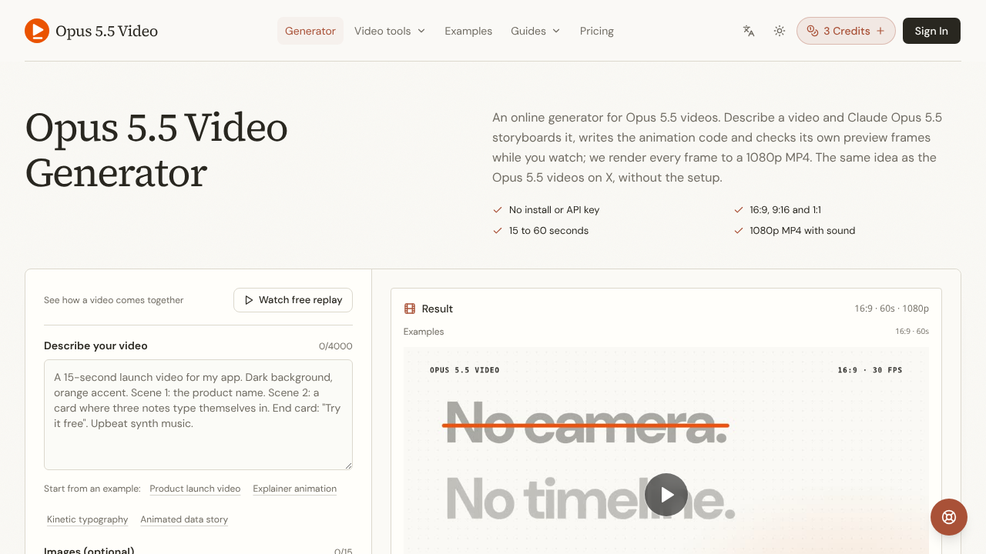Click the '16:9 · 60s · 1080p' result label
Screen dimensions: 986x554
pos(891,309)
